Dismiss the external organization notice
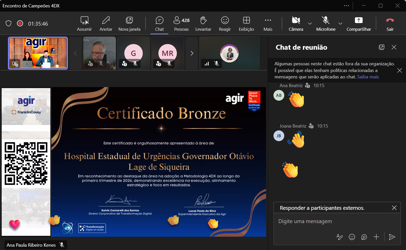Image resolution: width=406 pixels, height=250 pixels. [399, 70]
